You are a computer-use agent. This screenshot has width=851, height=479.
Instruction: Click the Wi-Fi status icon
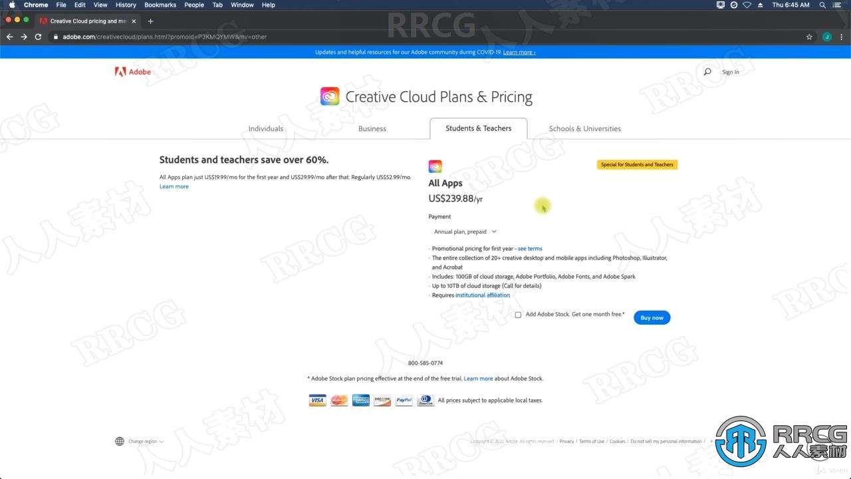pos(747,5)
